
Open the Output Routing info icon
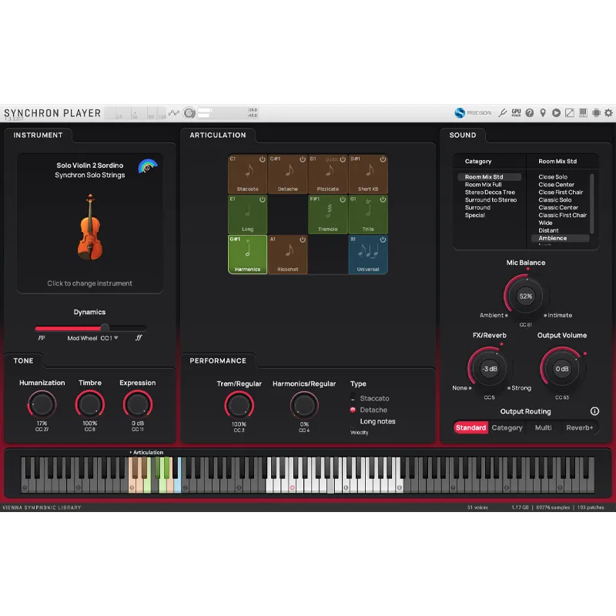594,411
